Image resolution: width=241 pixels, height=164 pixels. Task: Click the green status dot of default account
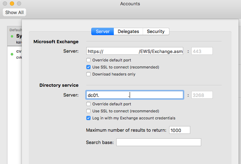(x=12, y=36)
